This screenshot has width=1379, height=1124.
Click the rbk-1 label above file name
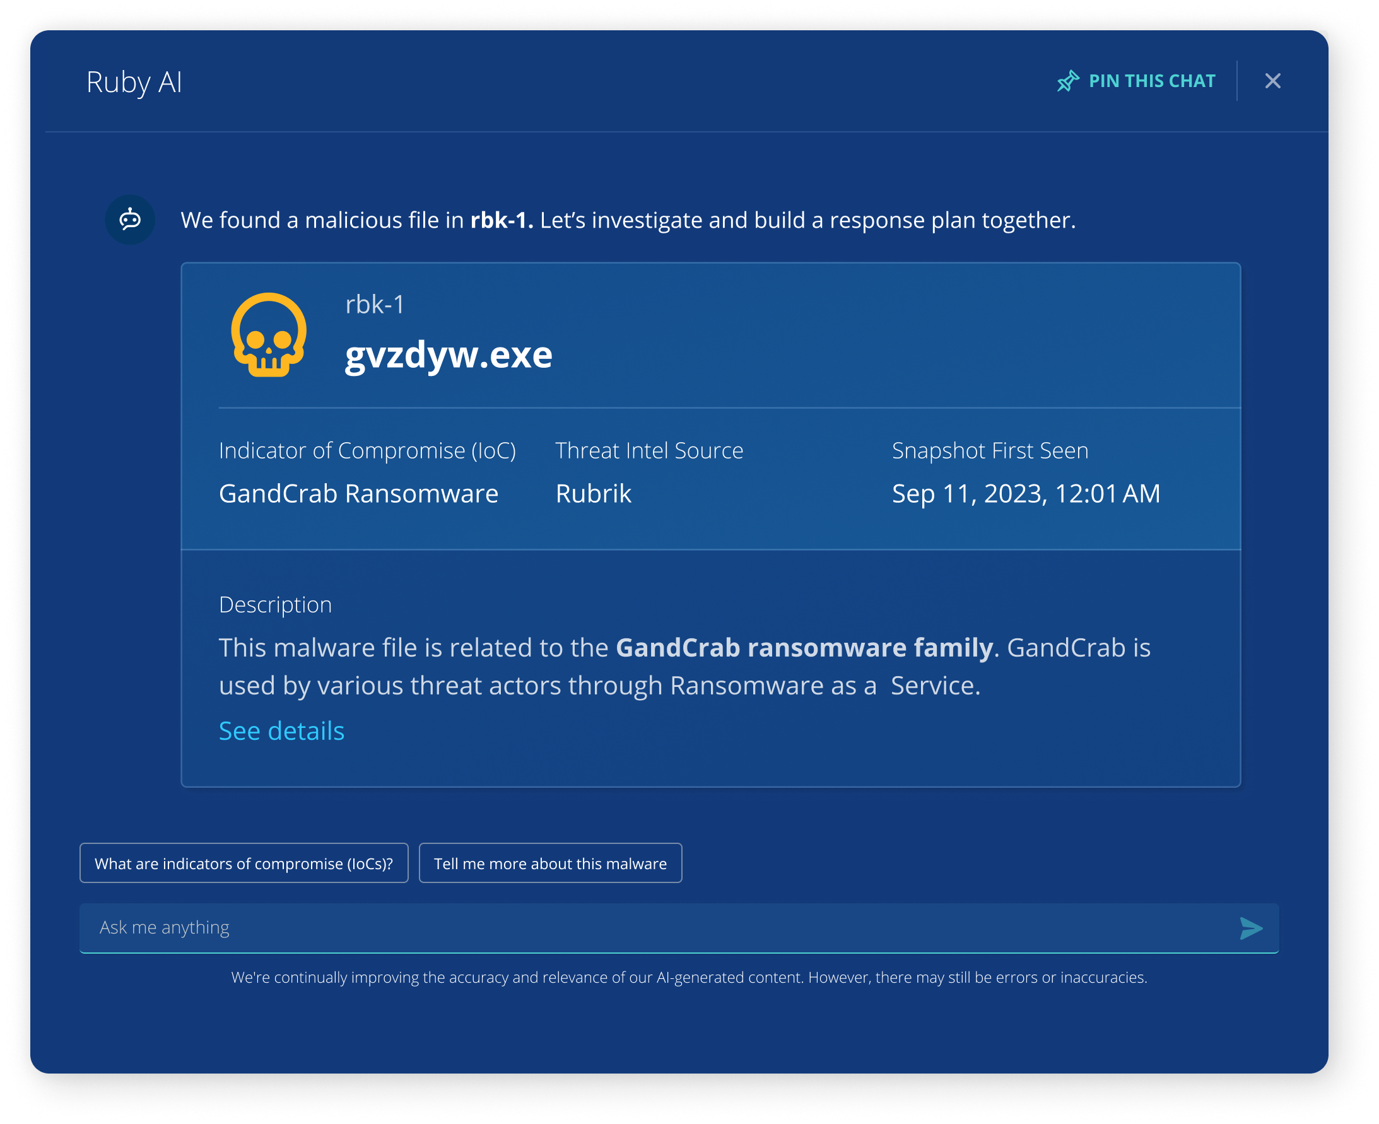(375, 304)
